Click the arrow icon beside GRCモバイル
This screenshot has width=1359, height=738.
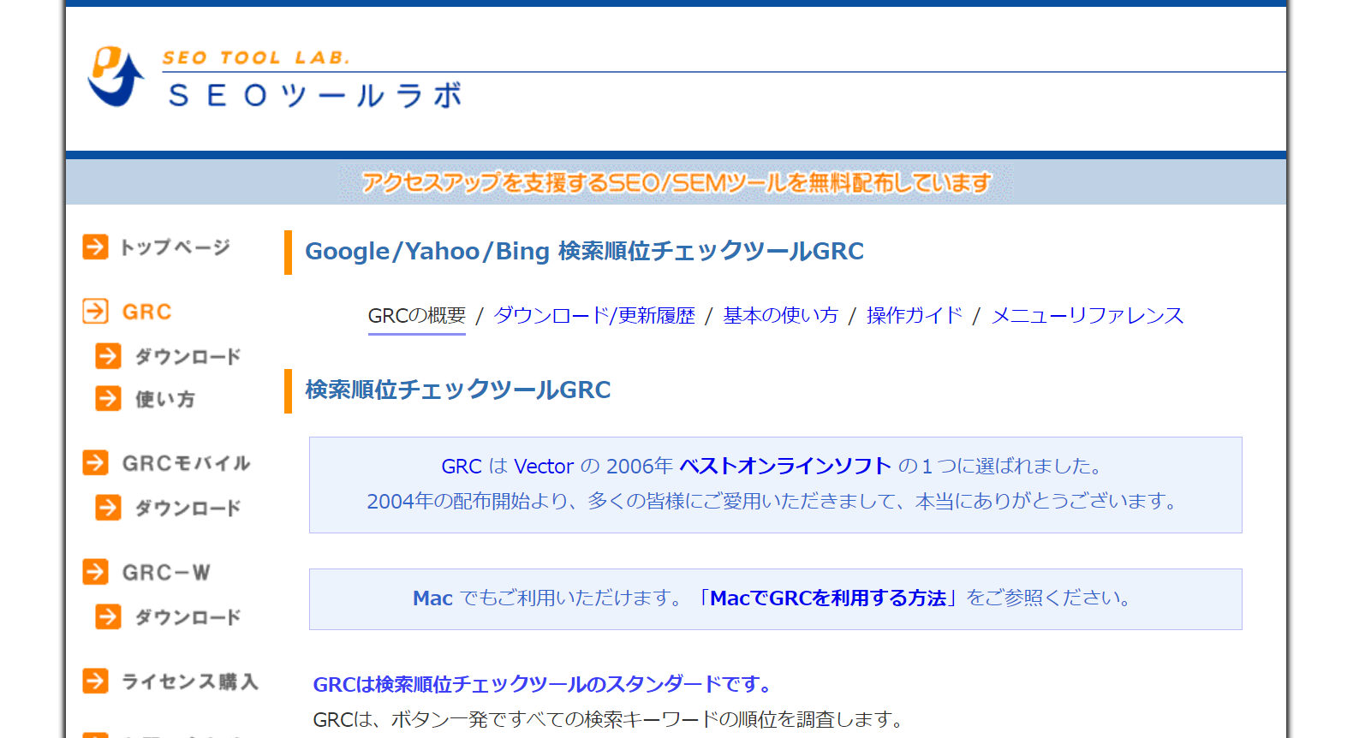coord(95,462)
